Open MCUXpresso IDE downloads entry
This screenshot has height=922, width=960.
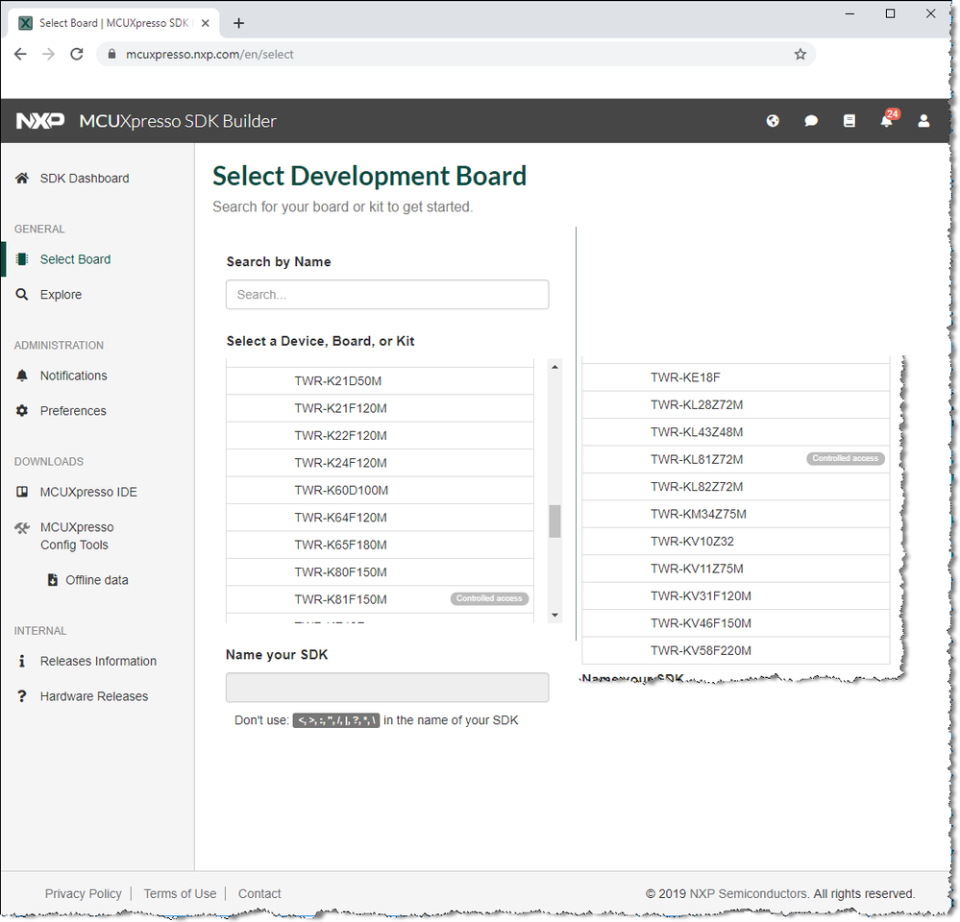point(88,492)
